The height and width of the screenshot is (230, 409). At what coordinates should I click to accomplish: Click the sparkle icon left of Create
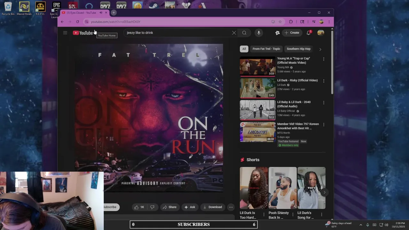[277, 33]
